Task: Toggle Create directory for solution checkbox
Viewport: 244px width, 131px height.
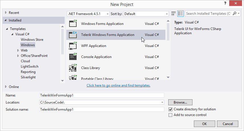Action: [170, 109]
